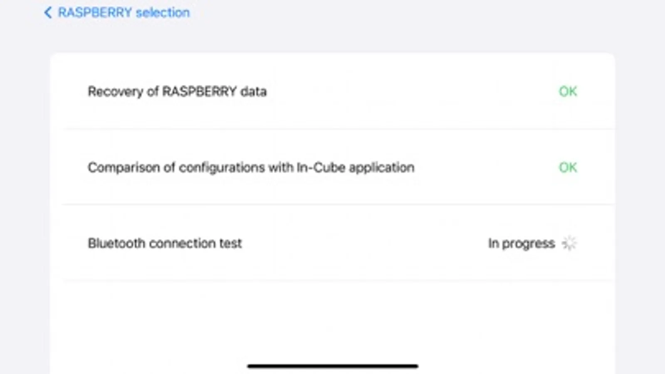Click the green OK for RASPBERRY data recovery
Screen dimensions: 665x374
(568, 91)
